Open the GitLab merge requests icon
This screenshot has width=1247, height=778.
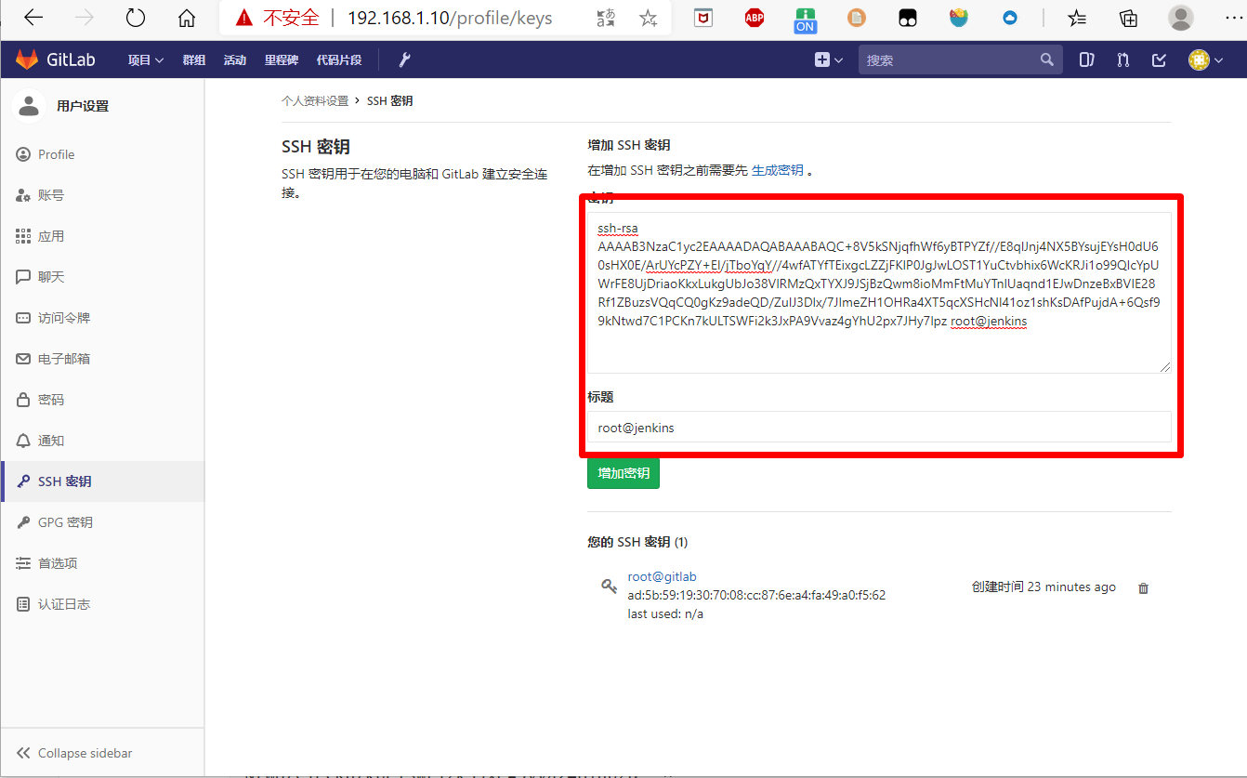click(1122, 59)
